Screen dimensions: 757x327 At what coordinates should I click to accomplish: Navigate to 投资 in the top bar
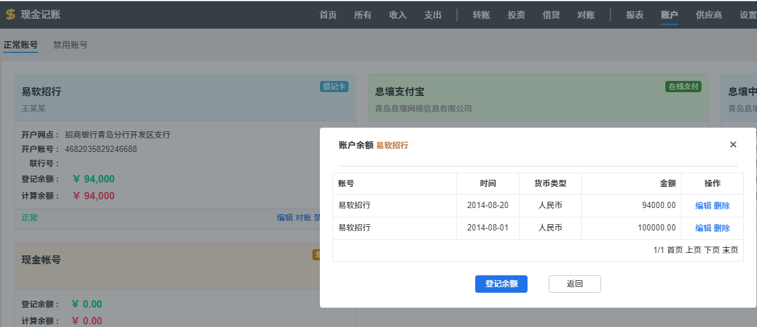coord(516,15)
